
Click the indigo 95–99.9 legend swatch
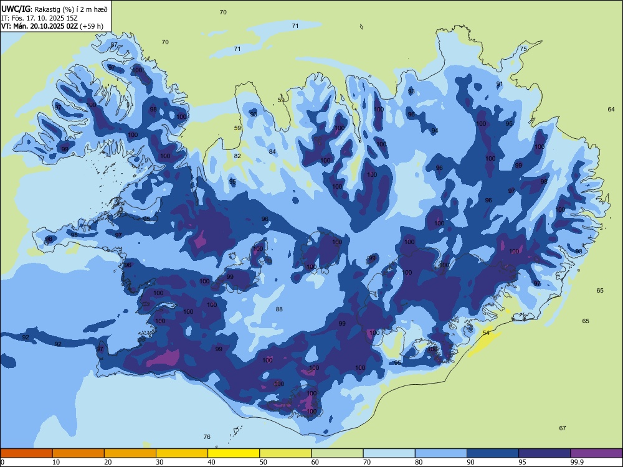pyautogui.click(x=545, y=453)
